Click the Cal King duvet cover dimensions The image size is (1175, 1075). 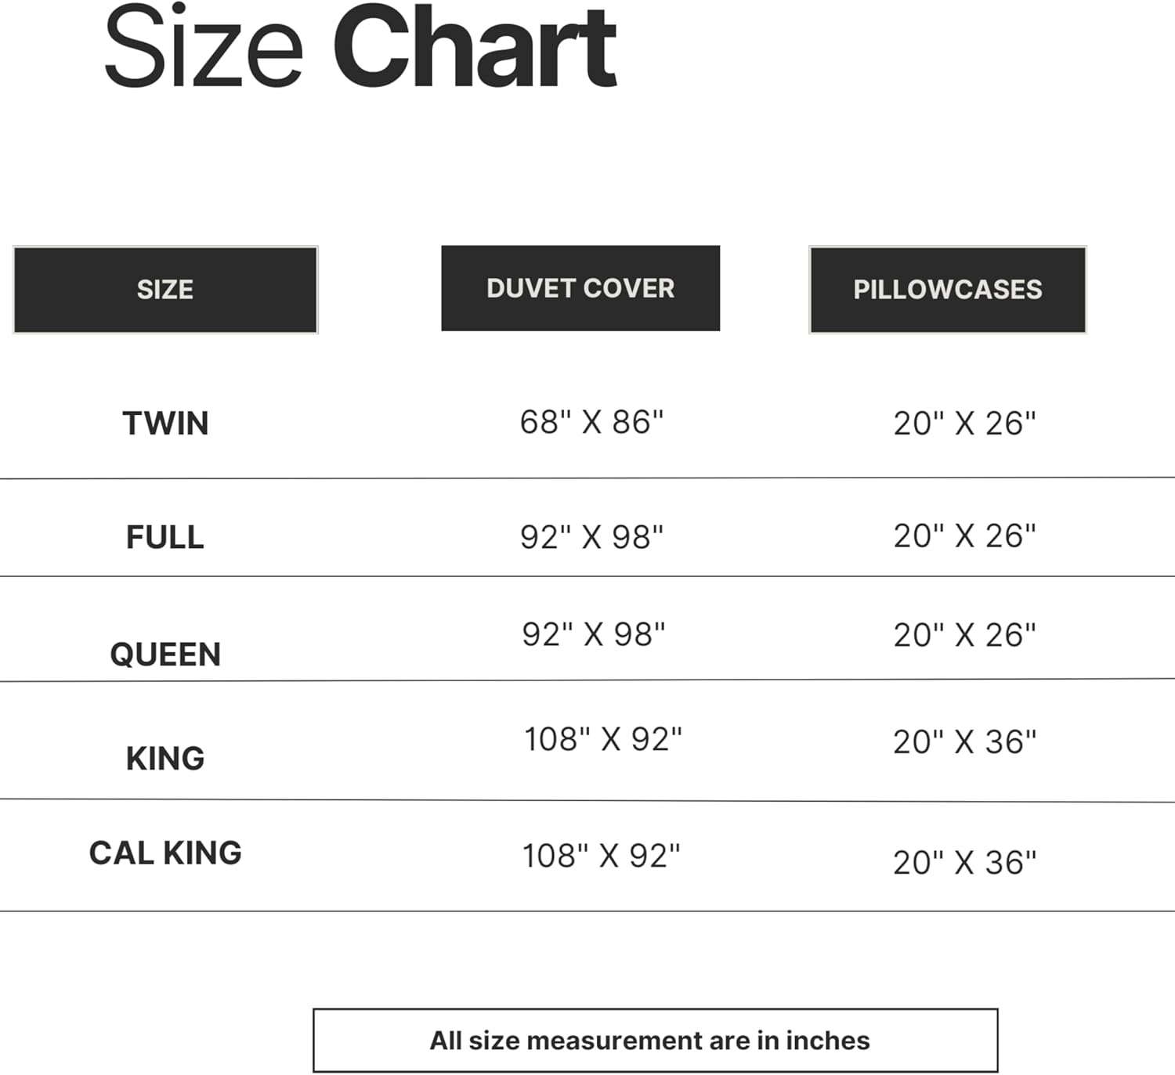[x=601, y=856]
